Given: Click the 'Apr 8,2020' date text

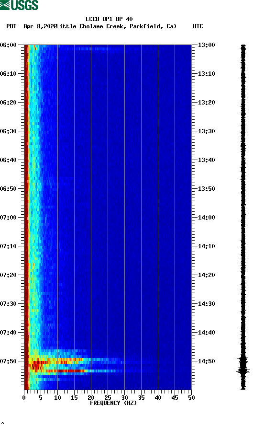Looking at the screenshot, I should point(40,26).
